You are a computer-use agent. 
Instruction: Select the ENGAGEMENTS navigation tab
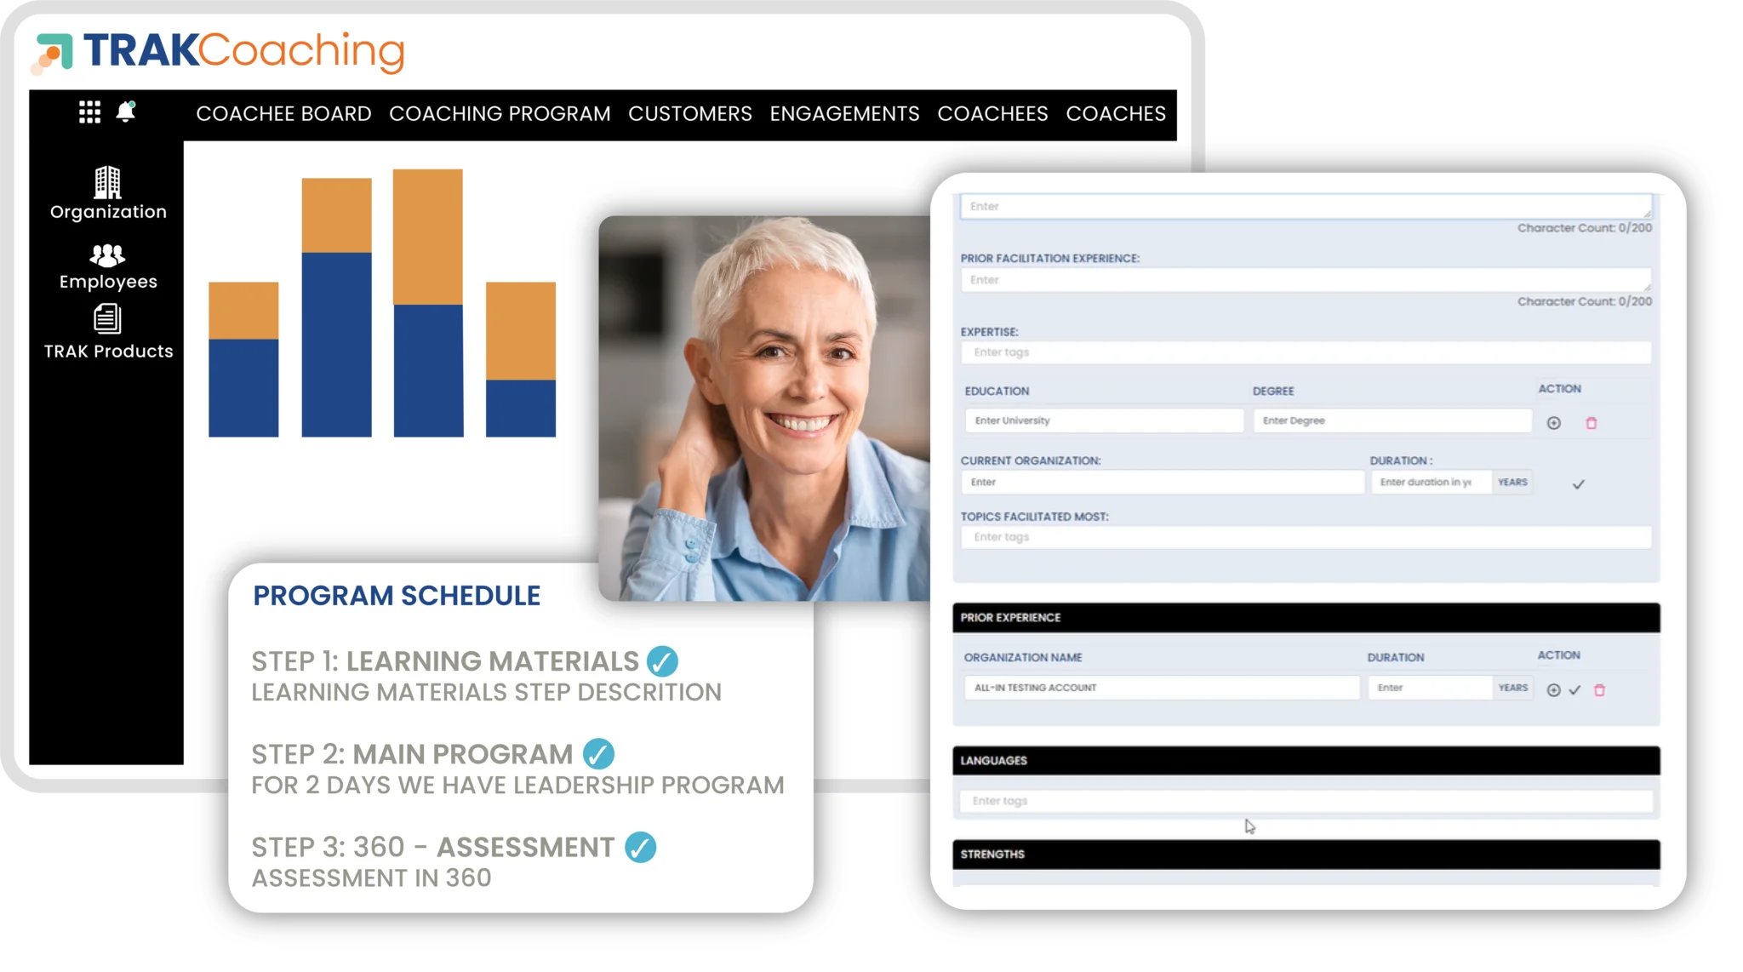[844, 112]
